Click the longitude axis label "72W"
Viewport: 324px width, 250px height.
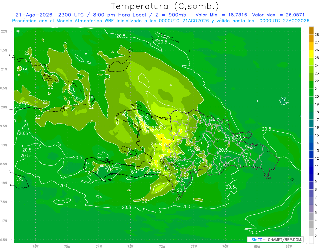(x=162, y=246)
